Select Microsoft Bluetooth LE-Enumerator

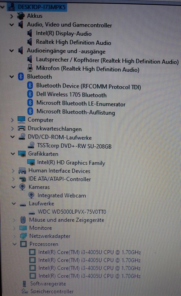(x=81, y=104)
